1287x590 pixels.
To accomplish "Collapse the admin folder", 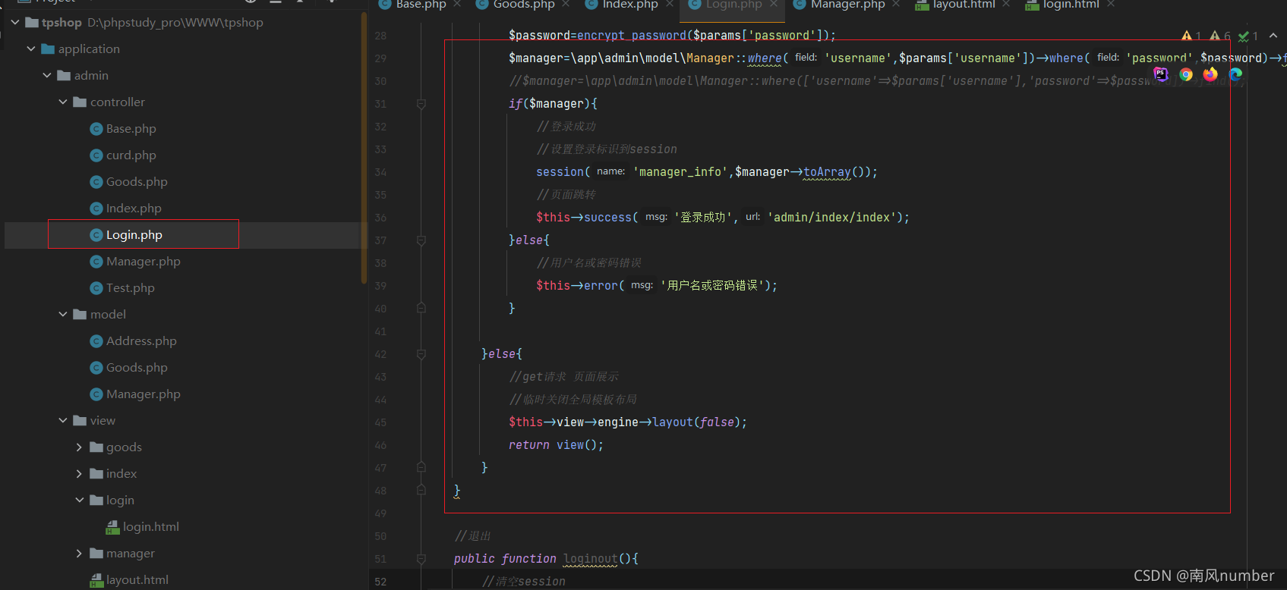I will [47, 76].
